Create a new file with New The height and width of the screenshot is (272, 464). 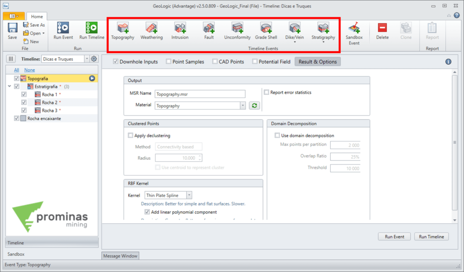point(31,41)
